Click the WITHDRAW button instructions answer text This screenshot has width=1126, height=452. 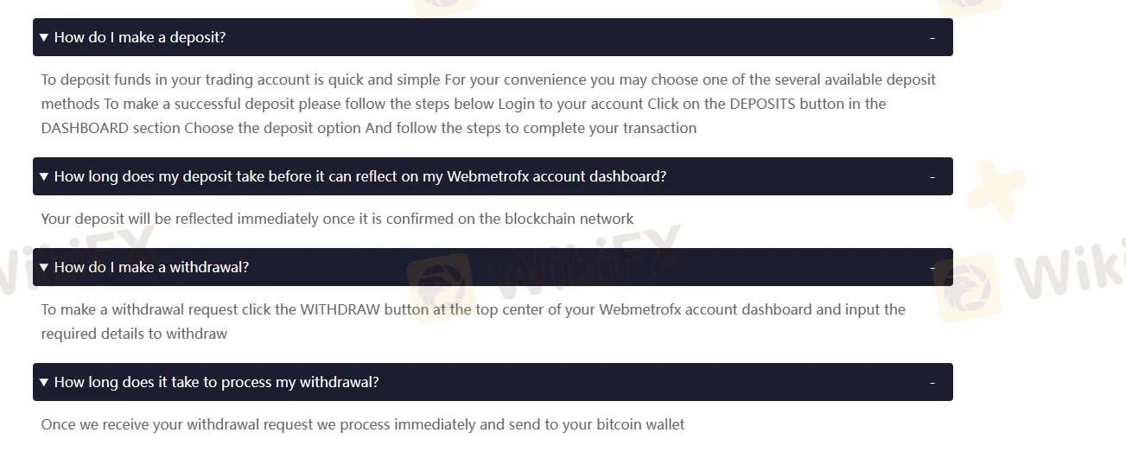[x=473, y=321]
